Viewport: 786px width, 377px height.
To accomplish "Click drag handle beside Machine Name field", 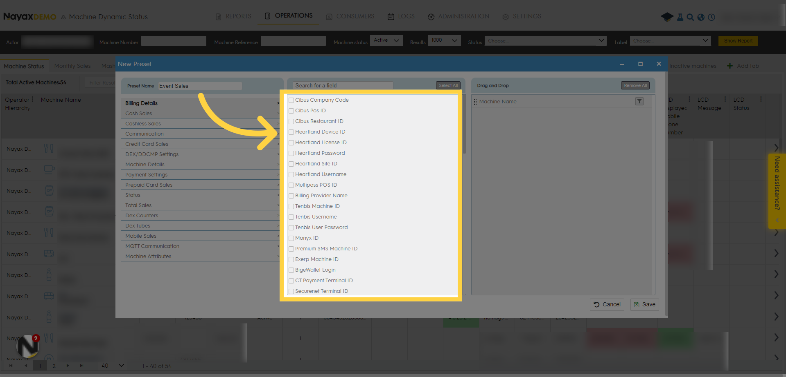I will (x=475, y=102).
